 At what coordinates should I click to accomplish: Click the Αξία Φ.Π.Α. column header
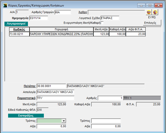(x=136, y=29)
